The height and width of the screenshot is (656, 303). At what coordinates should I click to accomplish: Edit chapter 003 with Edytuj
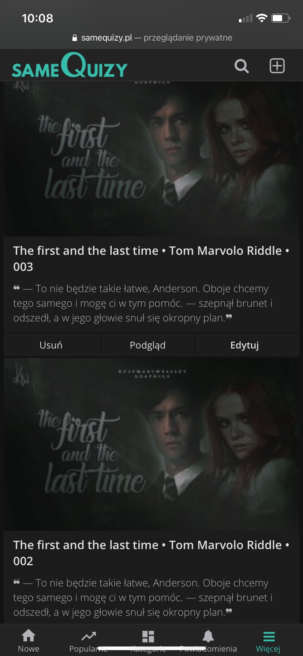coord(244,345)
